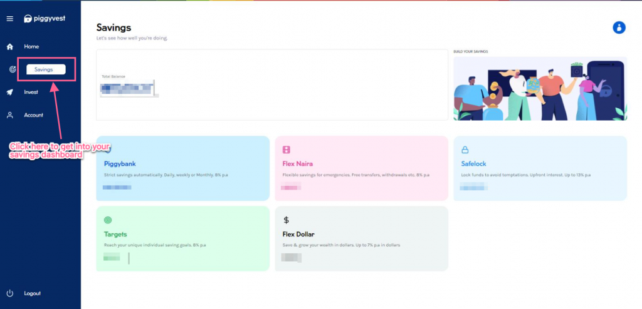This screenshot has width=642, height=309.
Task: Open the Invest section
Action: [x=31, y=93]
